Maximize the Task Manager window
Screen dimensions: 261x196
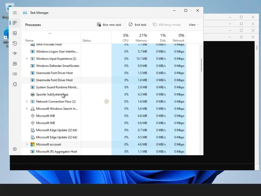pos(186,10)
